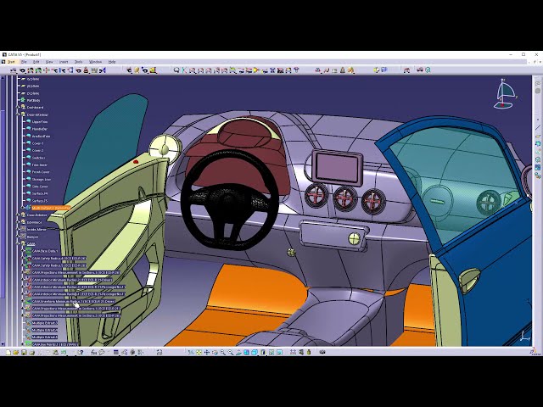Click the Fit All In icon
The height and width of the screenshot is (407, 543).
199,353
